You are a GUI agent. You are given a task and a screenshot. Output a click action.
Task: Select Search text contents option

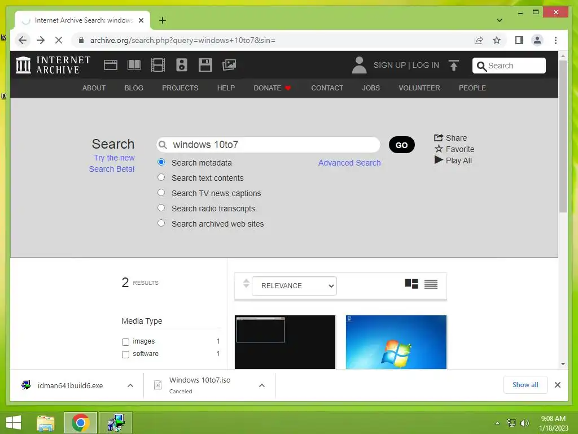(161, 177)
